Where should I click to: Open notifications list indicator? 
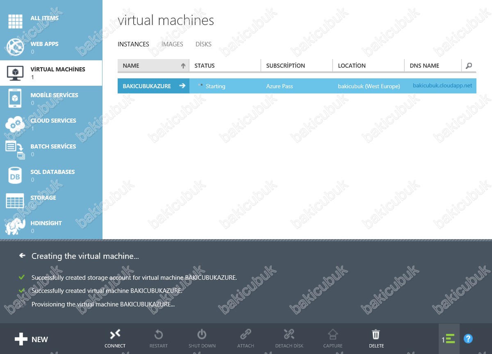click(449, 339)
